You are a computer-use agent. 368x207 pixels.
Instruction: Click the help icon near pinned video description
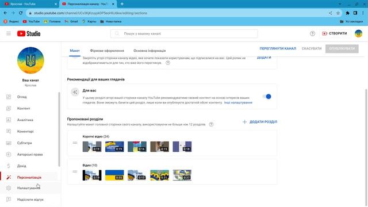[x=168, y=63]
